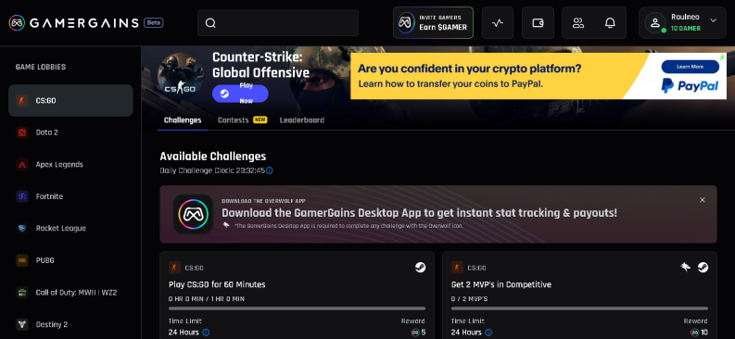Viewport: 735px width, 339px height.
Task: Click the Available Challenges heading
Action: coord(213,157)
